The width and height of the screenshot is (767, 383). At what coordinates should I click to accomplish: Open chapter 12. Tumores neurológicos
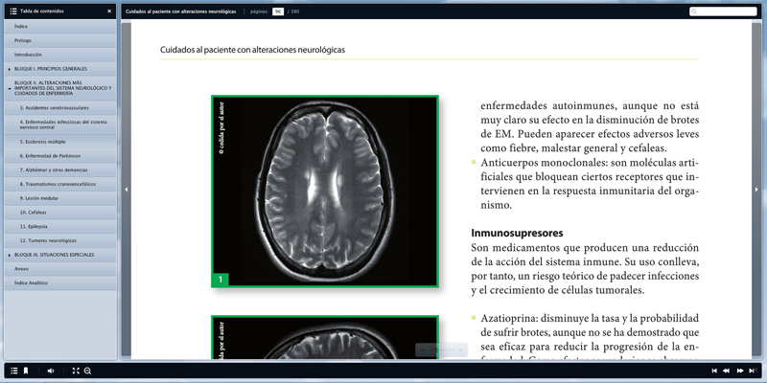tap(60, 241)
